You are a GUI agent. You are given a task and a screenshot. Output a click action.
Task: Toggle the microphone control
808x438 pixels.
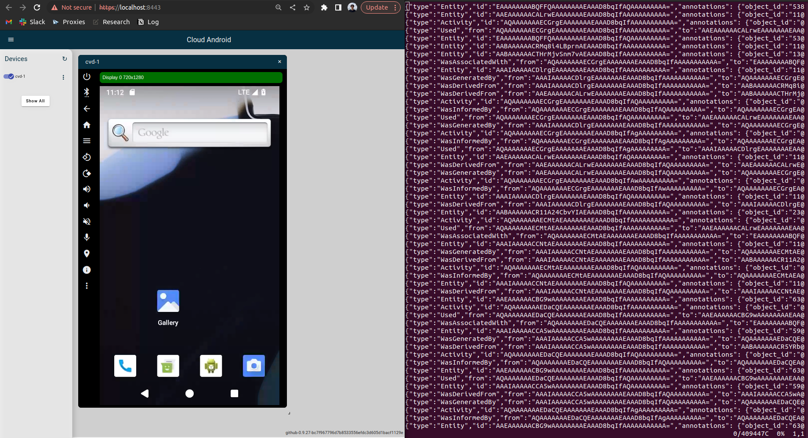87,237
